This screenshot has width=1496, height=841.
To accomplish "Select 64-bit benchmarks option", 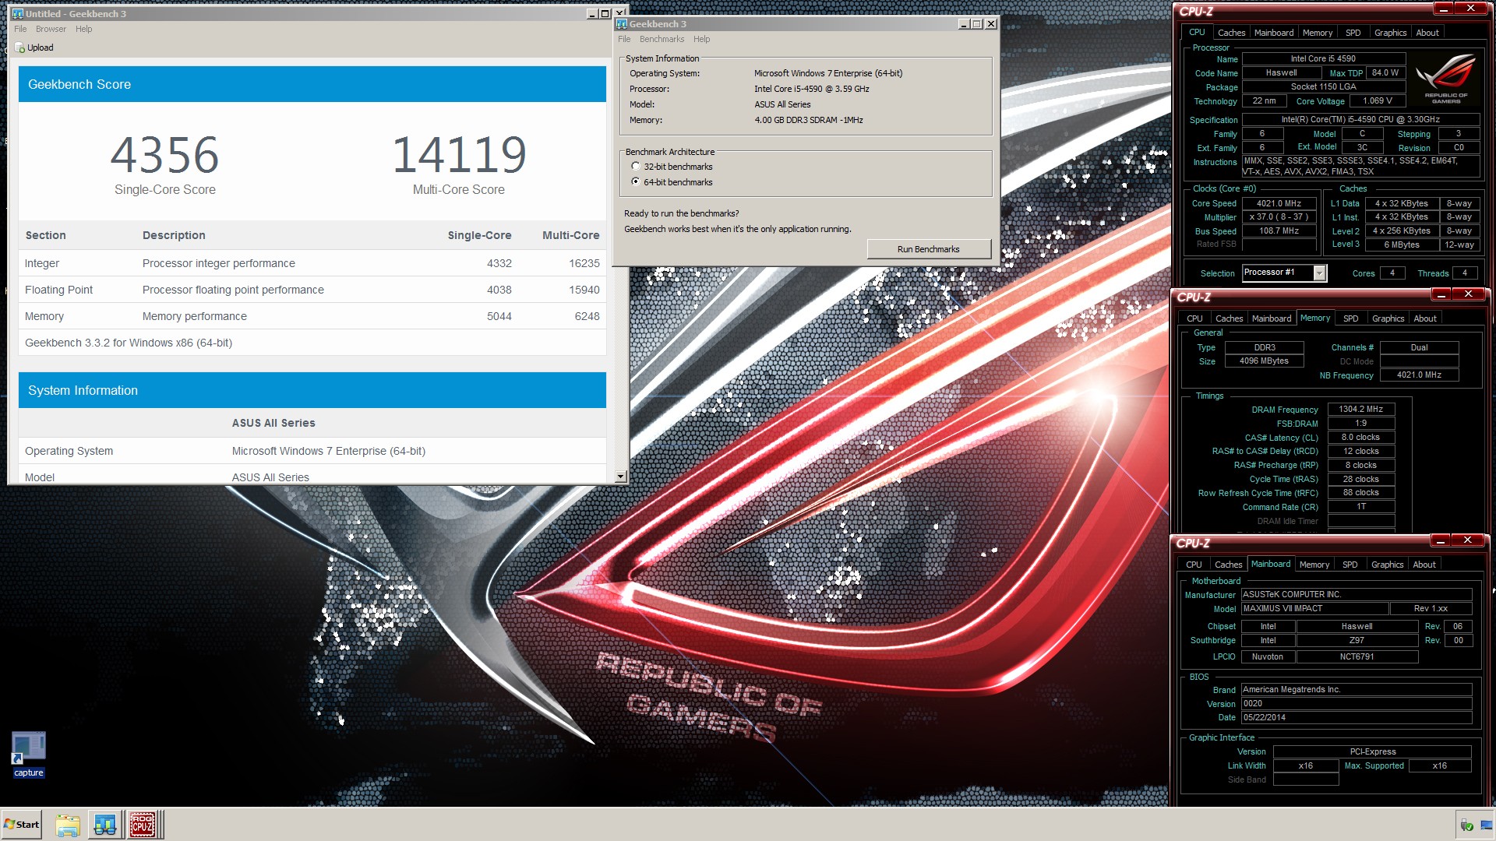I will pyautogui.click(x=636, y=182).
